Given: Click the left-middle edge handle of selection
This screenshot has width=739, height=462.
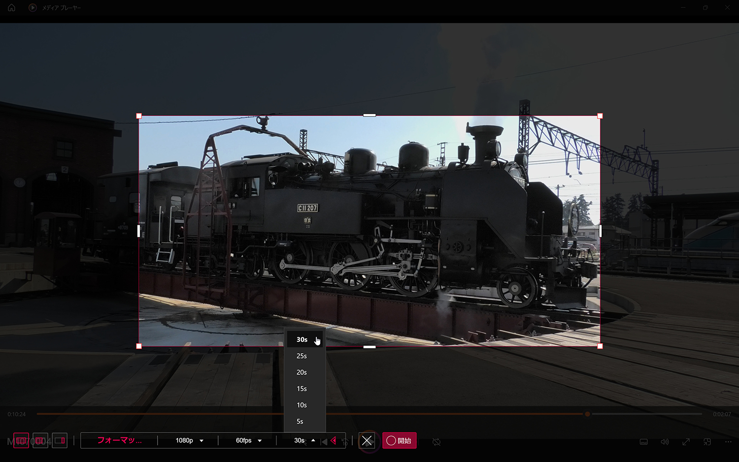Looking at the screenshot, I should 138,231.
